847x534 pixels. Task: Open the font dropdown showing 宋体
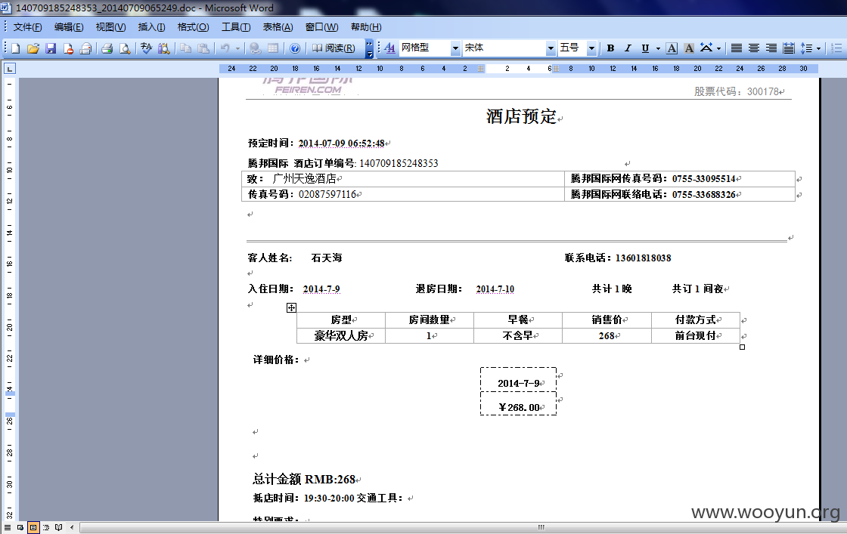551,48
